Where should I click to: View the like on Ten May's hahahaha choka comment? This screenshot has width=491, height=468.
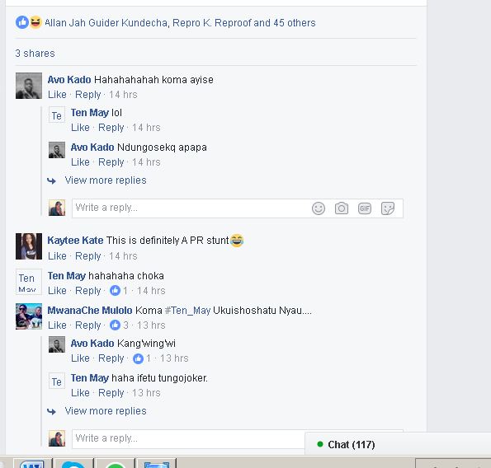119,291
